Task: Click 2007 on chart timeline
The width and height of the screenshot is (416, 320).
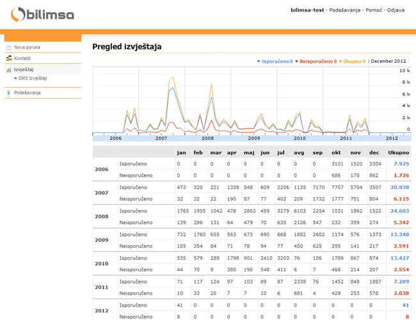Action: (161, 138)
